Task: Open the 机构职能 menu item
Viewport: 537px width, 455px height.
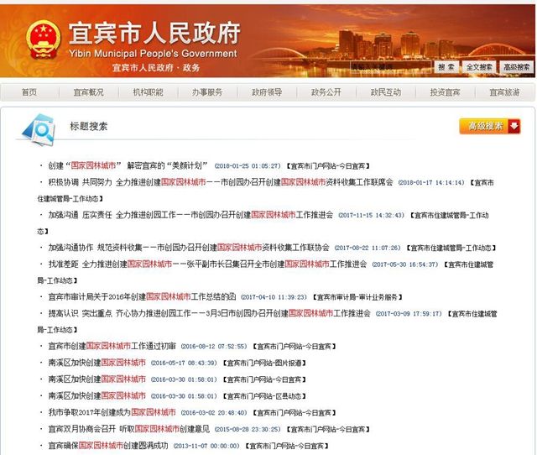Action: point(148,92)
